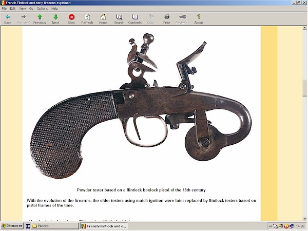Return to the Home page

(103, 20)
